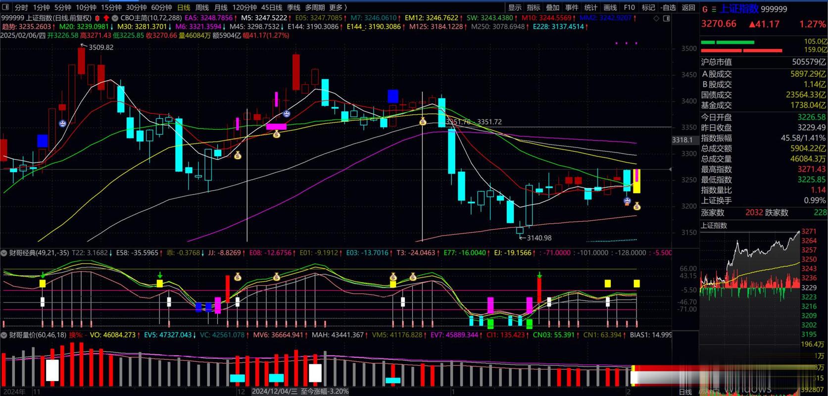Collapse the 财哥经典 indicator panel
Image resolution: width=828 pixels, height=396 pixels.
click(x=4, y=253)
